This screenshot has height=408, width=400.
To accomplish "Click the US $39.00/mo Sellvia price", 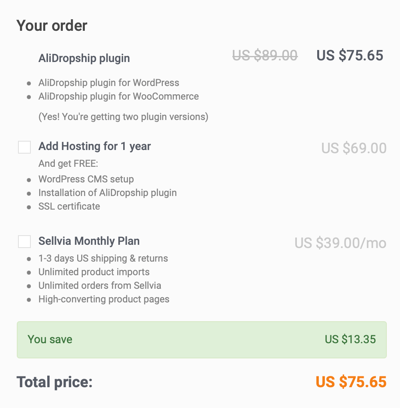I will tap(340, 243).
